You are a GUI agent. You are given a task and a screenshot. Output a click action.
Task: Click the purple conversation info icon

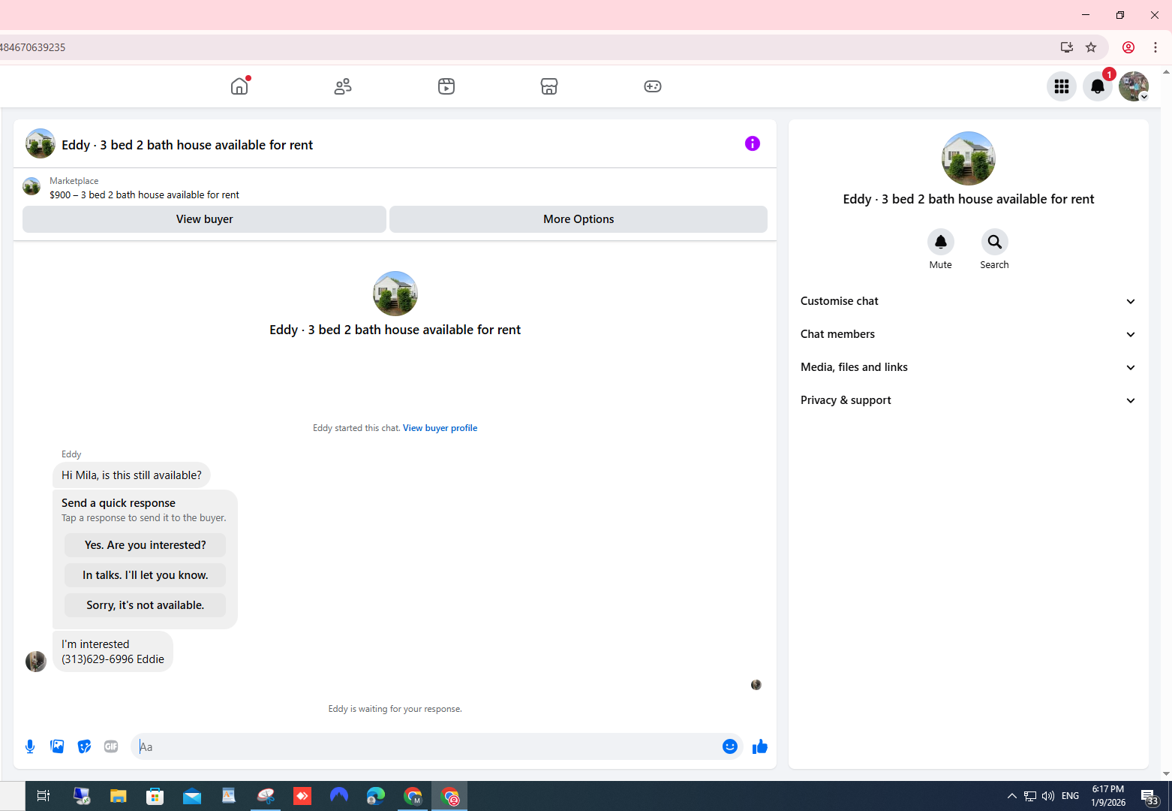pos(753,143)
